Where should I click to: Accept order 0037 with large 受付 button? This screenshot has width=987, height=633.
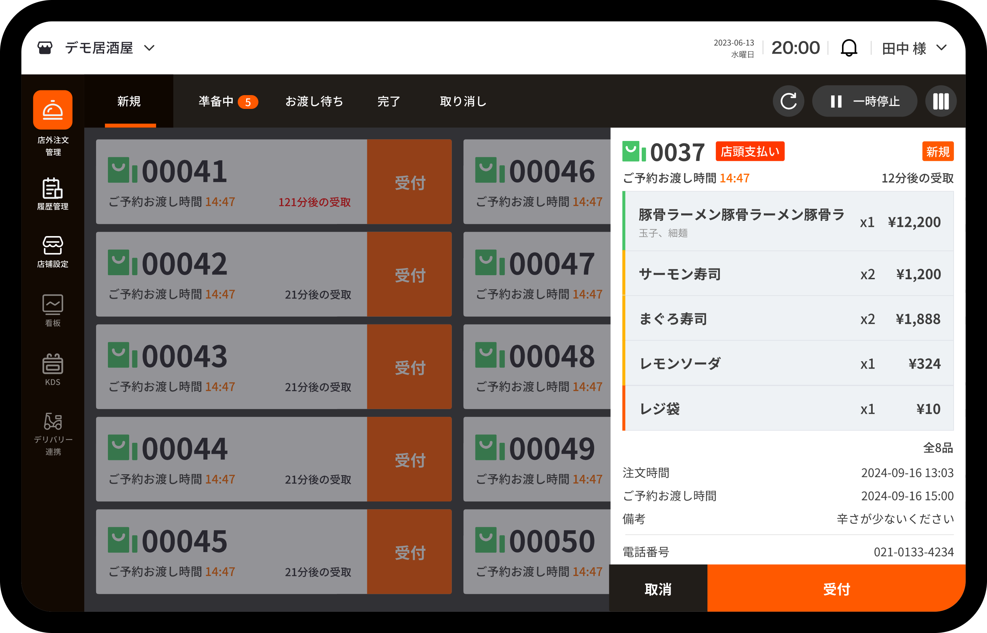click(x=836, y=588)
